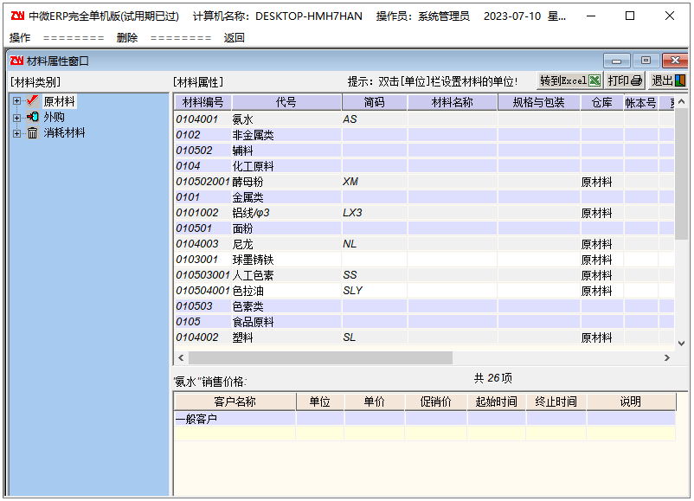Click the 中微ERP logo in the title bar

(x=17, y=16)
